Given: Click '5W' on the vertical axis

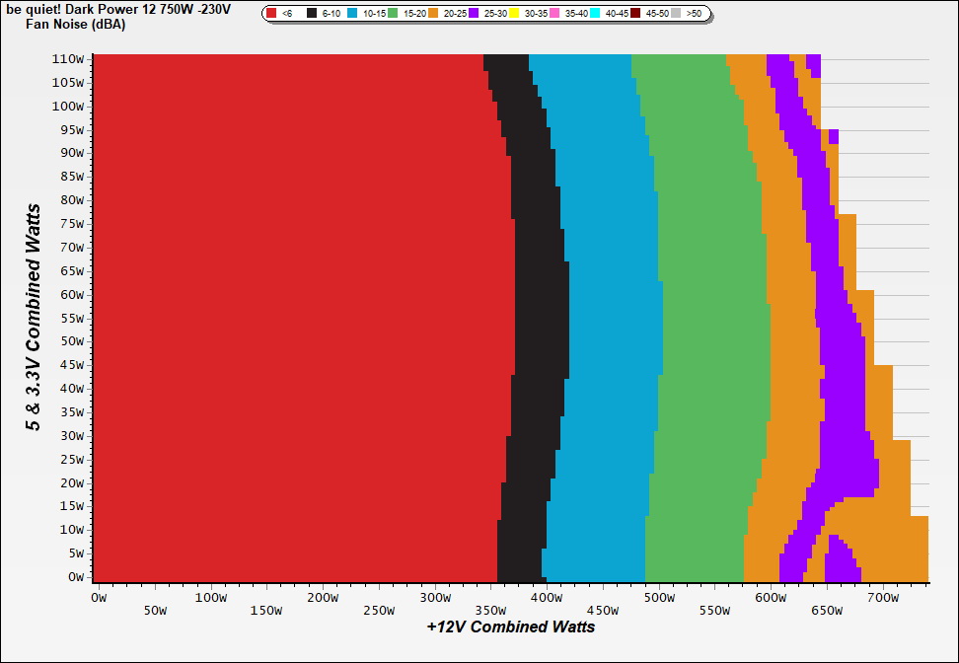Looking at the screenshot, I should (x=76, y=553).
